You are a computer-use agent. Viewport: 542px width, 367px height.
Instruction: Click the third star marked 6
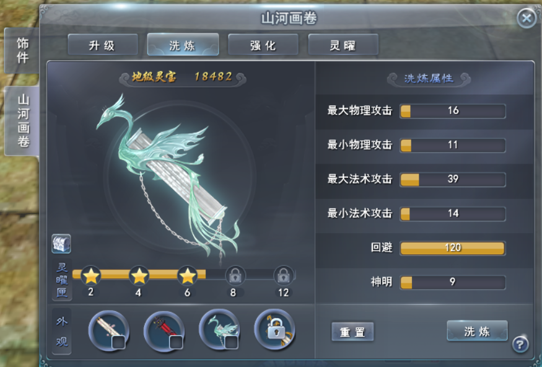[x=187, y=276]
